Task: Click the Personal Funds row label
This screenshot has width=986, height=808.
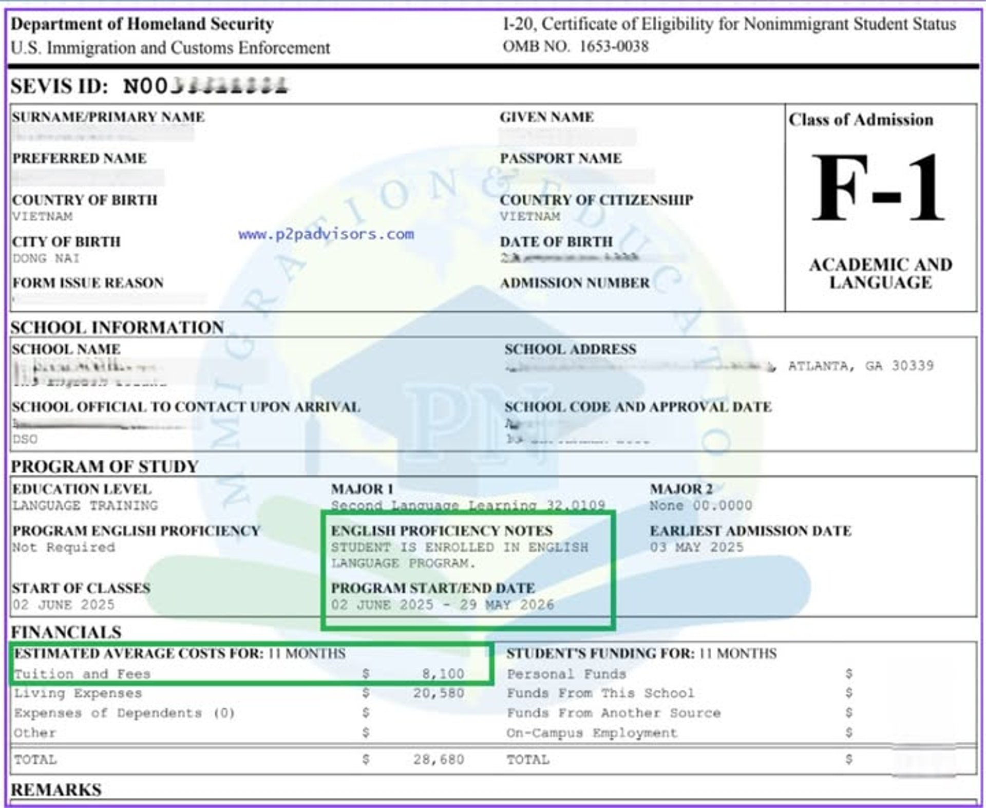Action: [566, 674]
